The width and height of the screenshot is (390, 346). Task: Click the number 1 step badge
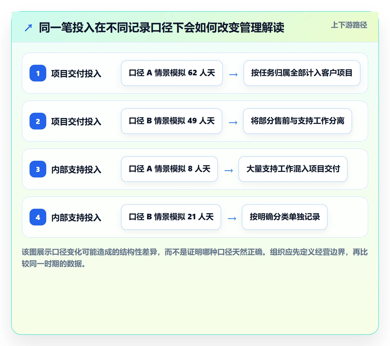tap(38, 73)
